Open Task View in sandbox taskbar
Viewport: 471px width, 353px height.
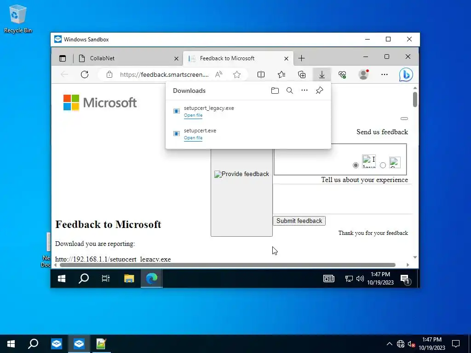point(106,279)
